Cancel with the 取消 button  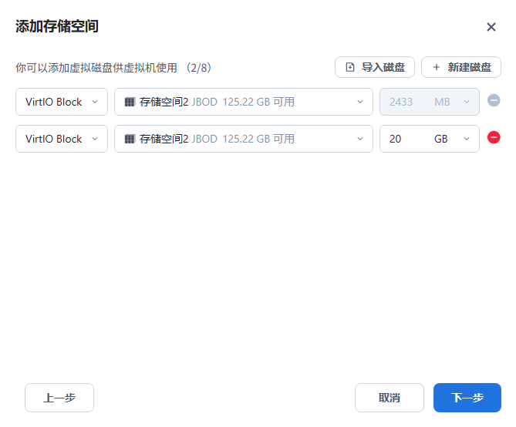(x=390, y=398)
